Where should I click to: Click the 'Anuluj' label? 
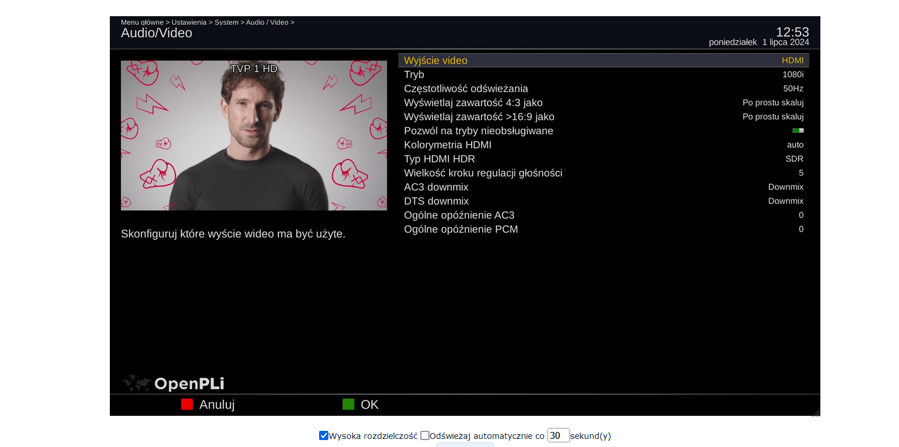pyautogui.click(x=217, y=405)
